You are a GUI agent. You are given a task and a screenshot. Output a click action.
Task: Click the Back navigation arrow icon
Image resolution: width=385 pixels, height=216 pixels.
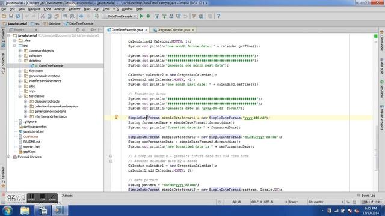coord(81,16)
